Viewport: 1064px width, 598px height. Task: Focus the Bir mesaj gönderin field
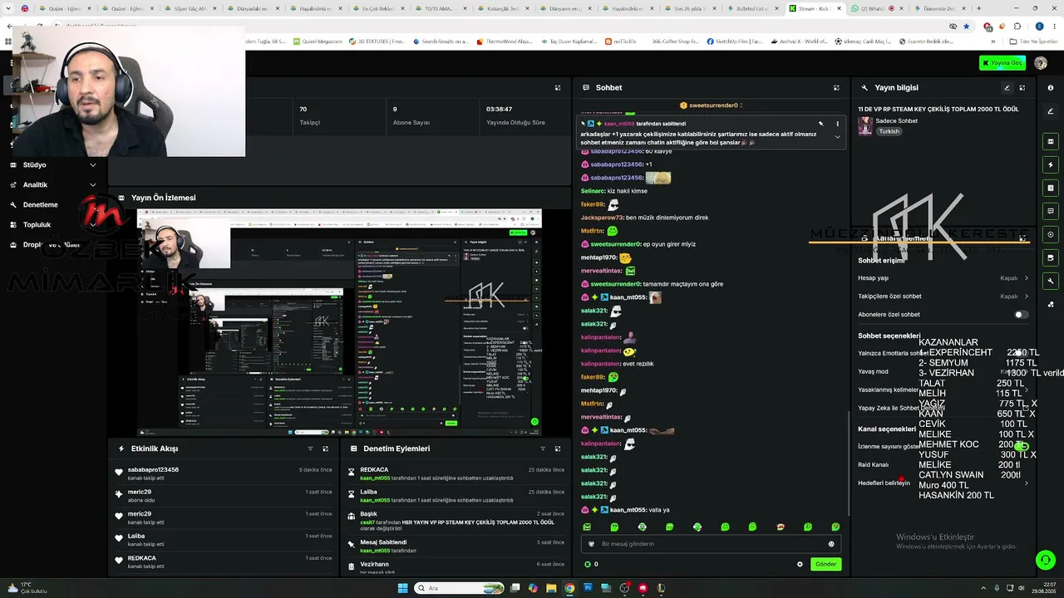coord(711,544)
